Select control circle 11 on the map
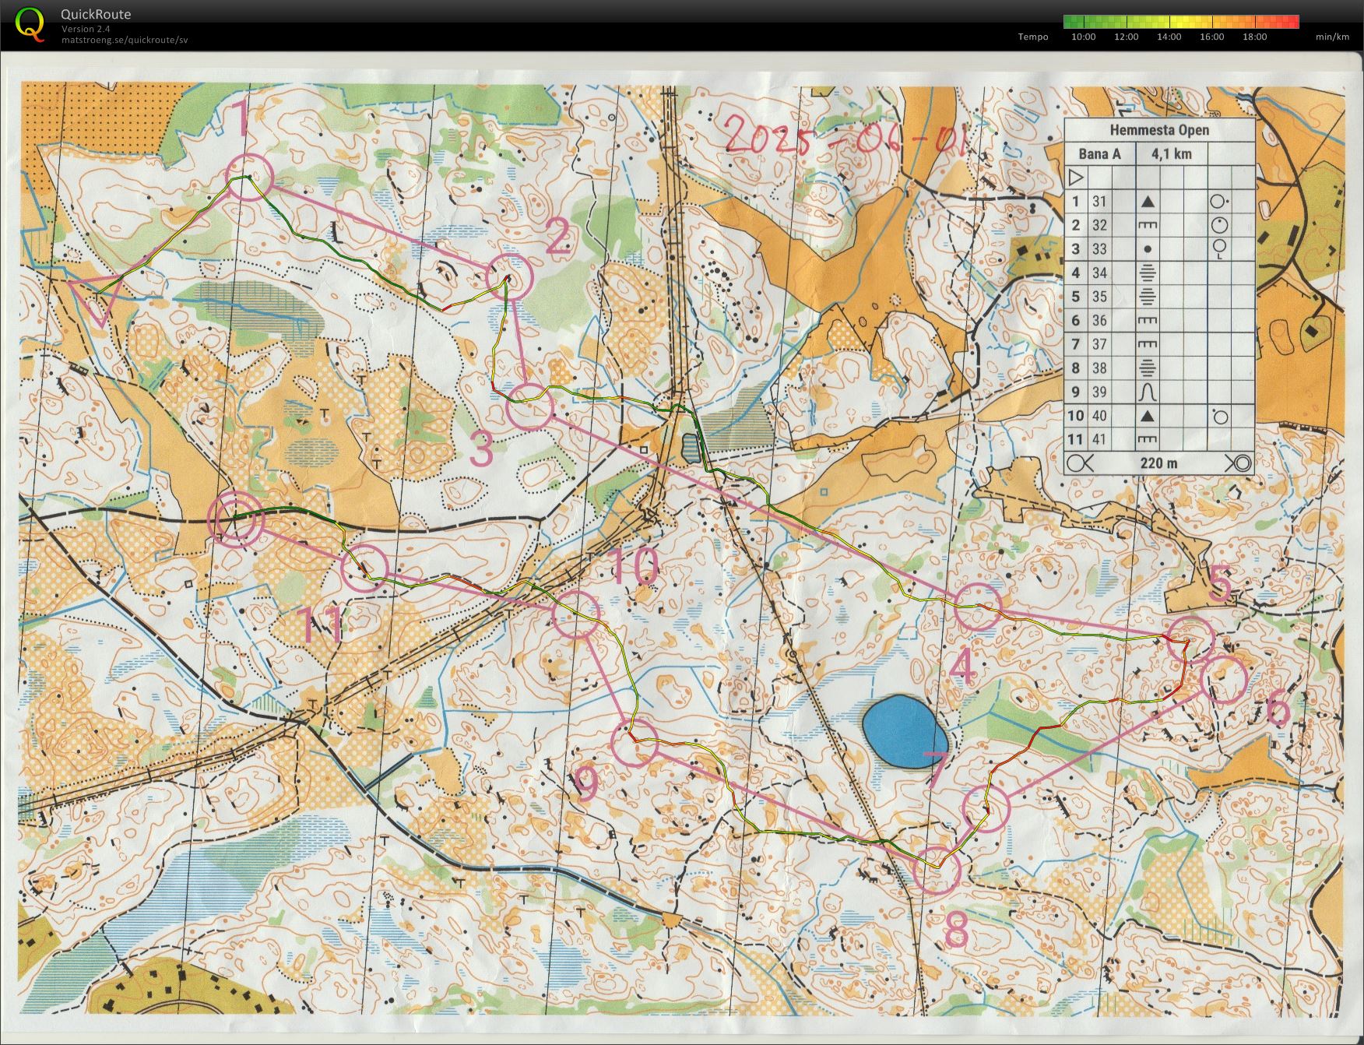The width and height of the screenshot is (1364, 1045). pos(364,568)
